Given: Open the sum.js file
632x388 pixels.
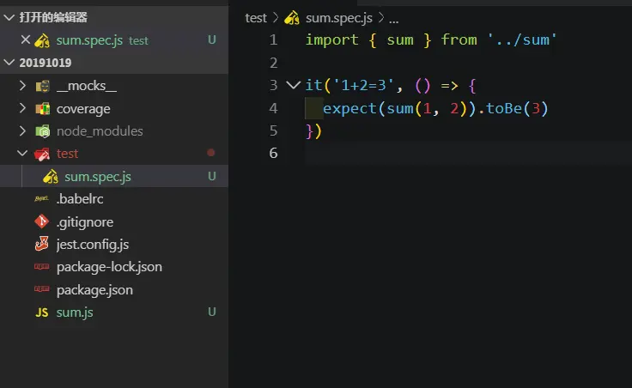Looking at the screenshot, I should (x=75, y=312).
